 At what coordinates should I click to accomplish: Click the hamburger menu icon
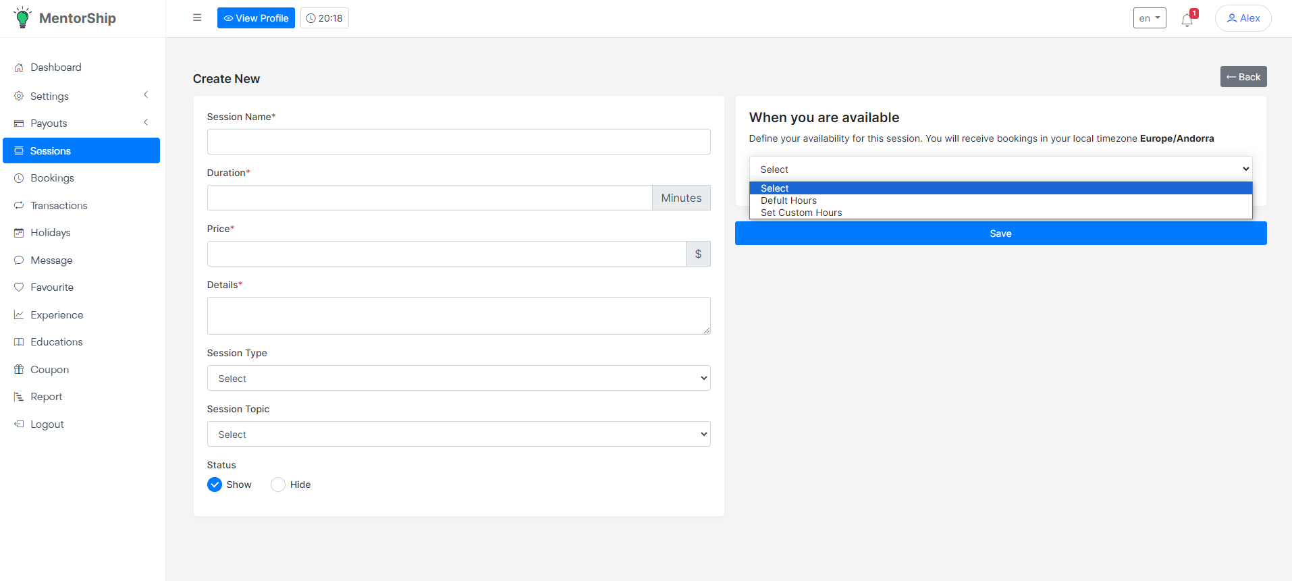point(197,18)
